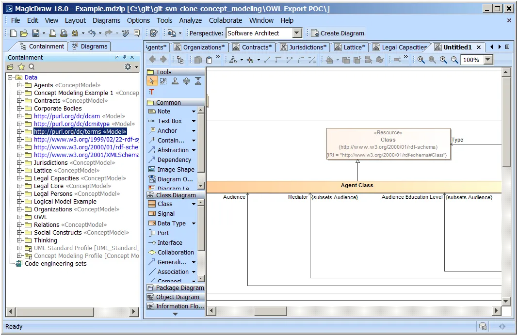Click the Paste clipboard icon in the diagram toolbar
Screen dimensions: 518x335
coord(209,60)
